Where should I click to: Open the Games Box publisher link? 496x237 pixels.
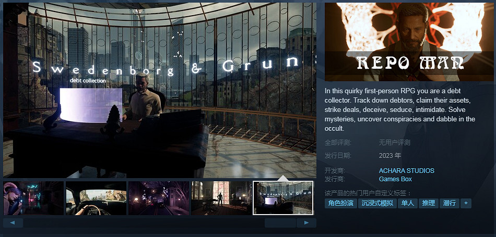pyautogui.click(x=395, y=180)
